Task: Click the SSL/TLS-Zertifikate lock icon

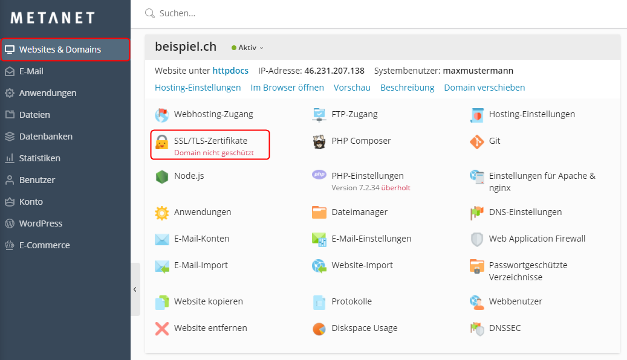Action: (161, 143)
